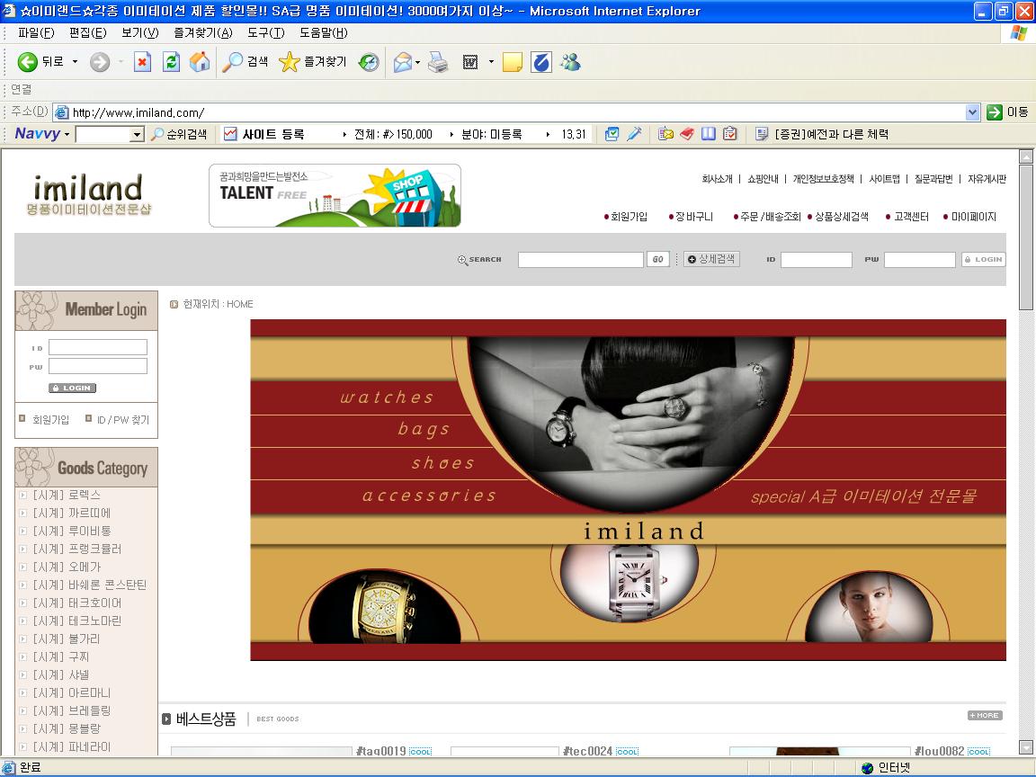The height and width of the screenshot is (777, 1036).
Task: Click the page's vertical scrollbar down arrow
Action: 1025,747
